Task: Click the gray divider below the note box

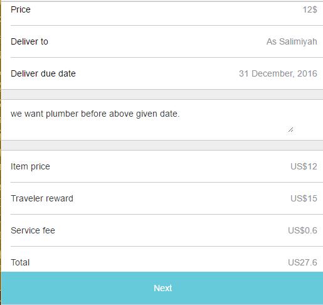Action: tap(162, 145)
